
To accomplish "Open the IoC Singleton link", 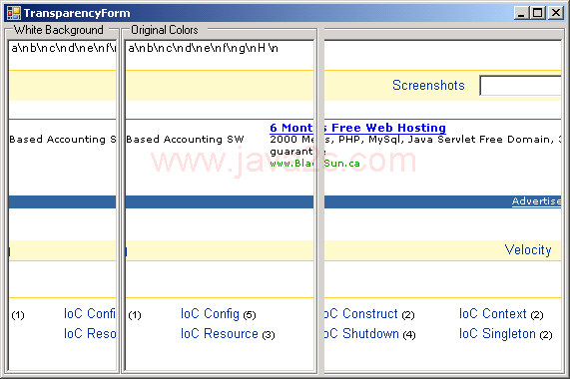I will coord(497,334).
